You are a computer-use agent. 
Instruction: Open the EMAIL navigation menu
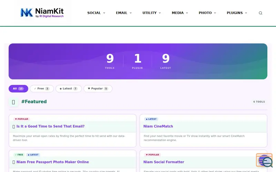pos(121,13)
